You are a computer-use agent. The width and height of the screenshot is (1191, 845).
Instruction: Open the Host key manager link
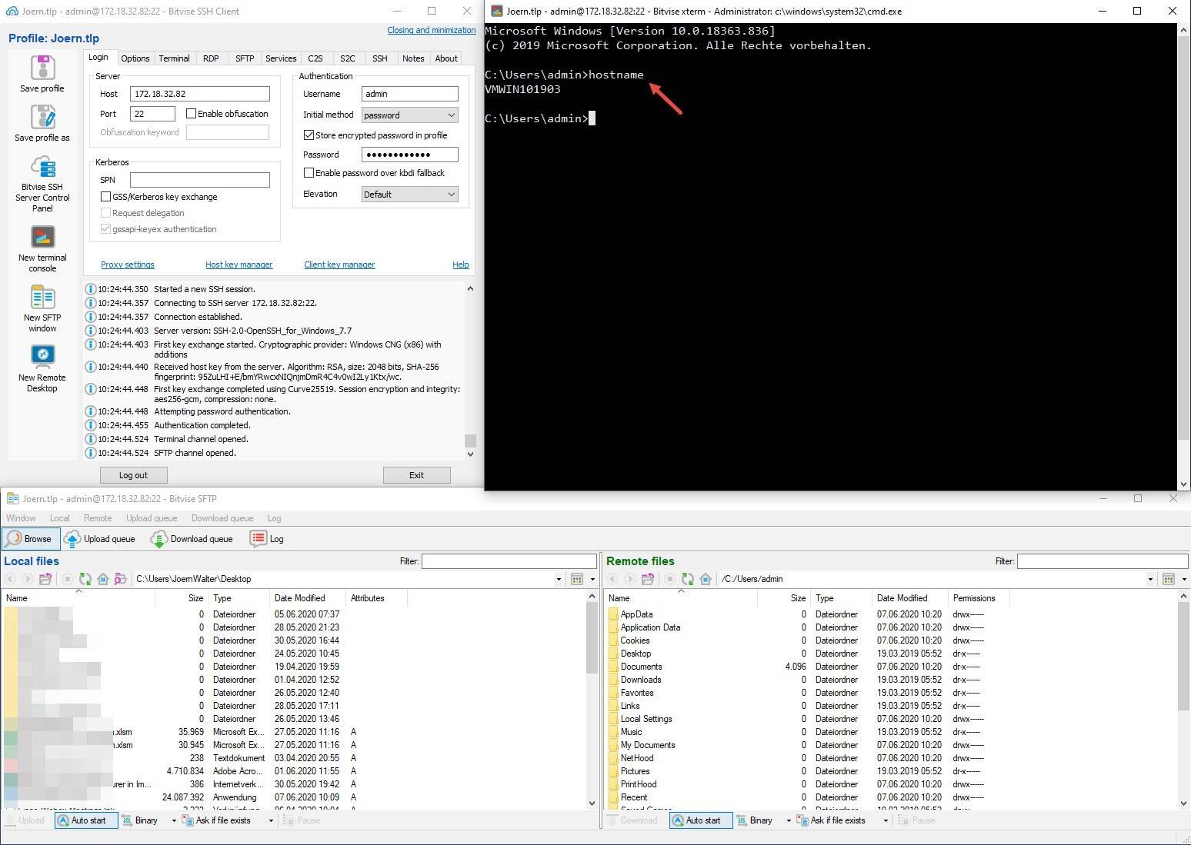(239, 264)
